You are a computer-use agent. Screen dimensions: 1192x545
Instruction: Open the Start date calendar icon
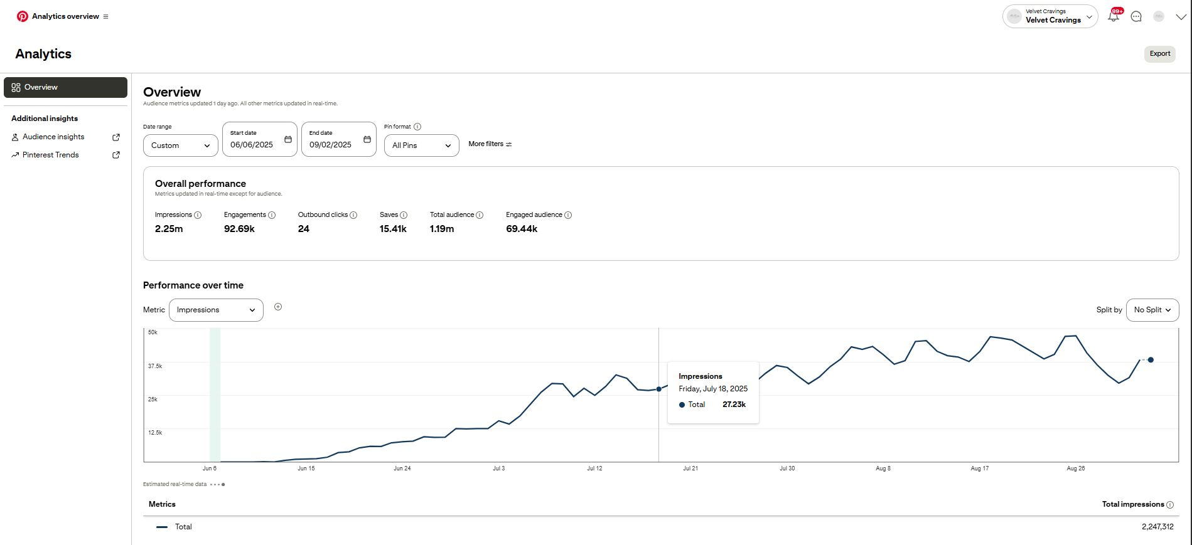288,139
